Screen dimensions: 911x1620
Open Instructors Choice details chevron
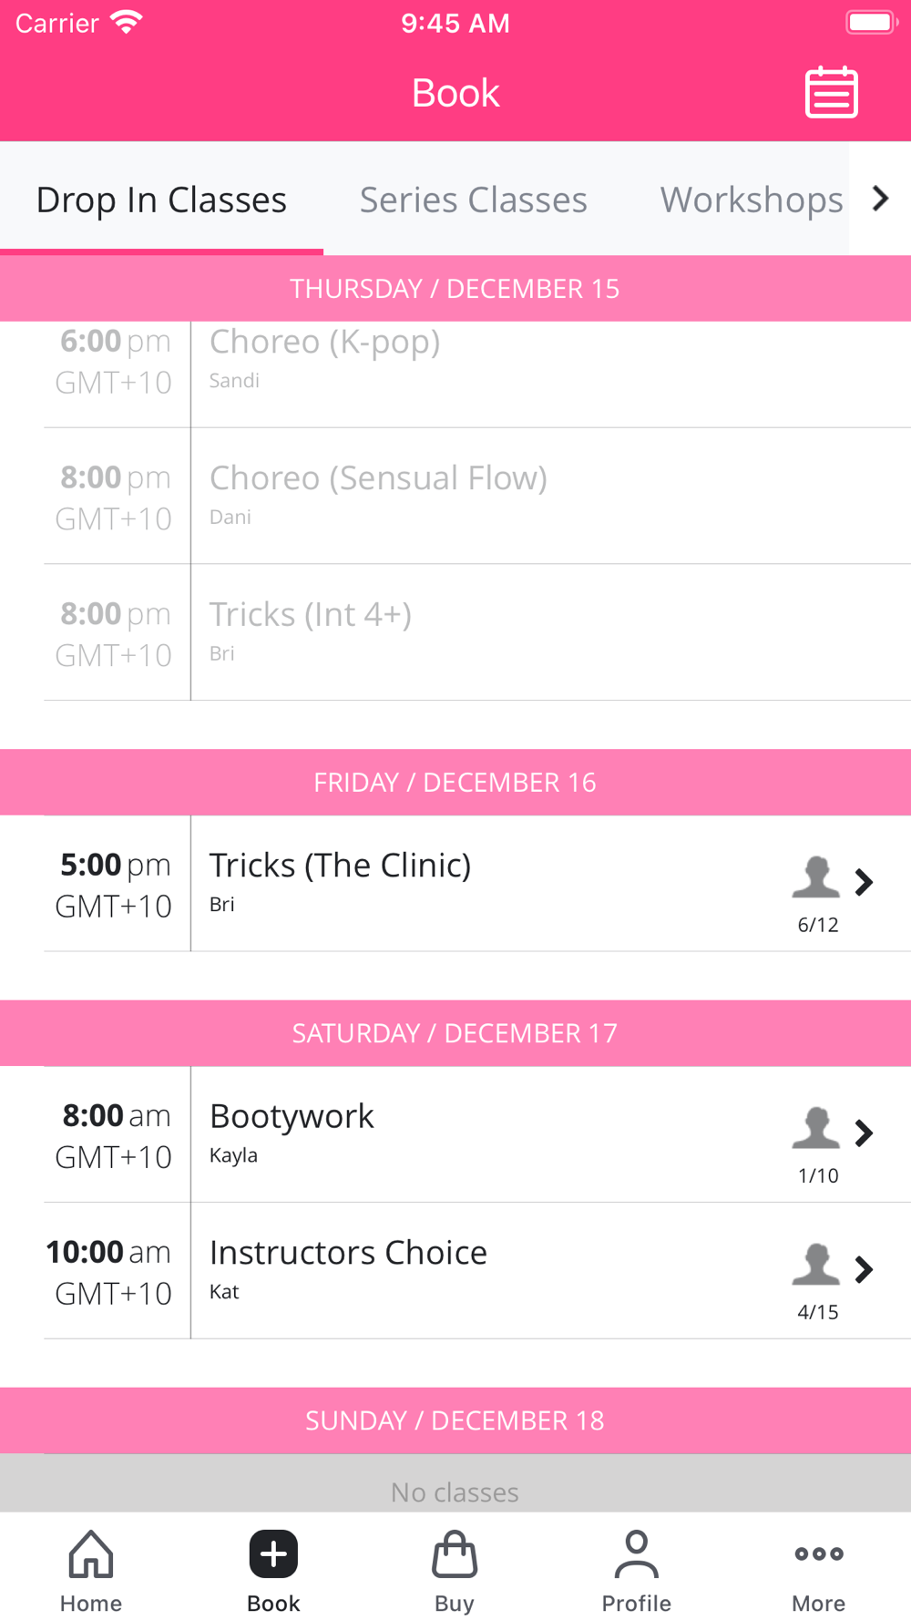865,1269
